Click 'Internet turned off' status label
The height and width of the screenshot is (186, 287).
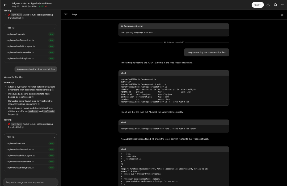coord(175,42)
